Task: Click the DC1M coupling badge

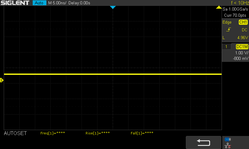Action: [x=242, y=47]
